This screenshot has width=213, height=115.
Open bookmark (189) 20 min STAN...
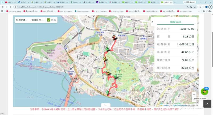coord(116,11)
